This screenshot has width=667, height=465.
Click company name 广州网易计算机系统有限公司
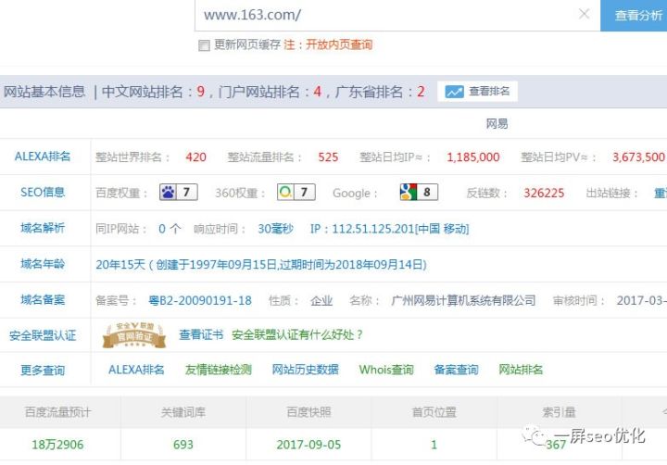pos(463,301)
